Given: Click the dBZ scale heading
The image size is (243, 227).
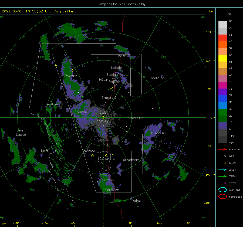Looking at the screenshot, I should coord(229,15).
